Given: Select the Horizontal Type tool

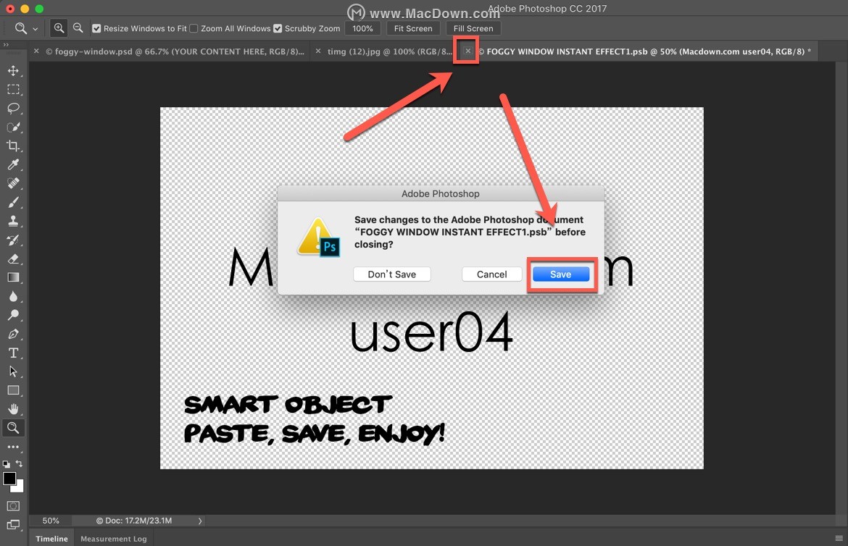Looking at the screenshot, I should 13,353.
